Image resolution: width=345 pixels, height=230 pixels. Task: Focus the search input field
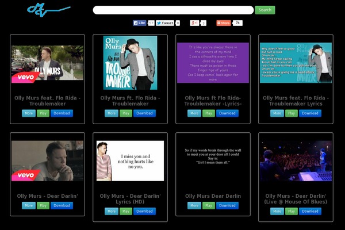point(173,10)
